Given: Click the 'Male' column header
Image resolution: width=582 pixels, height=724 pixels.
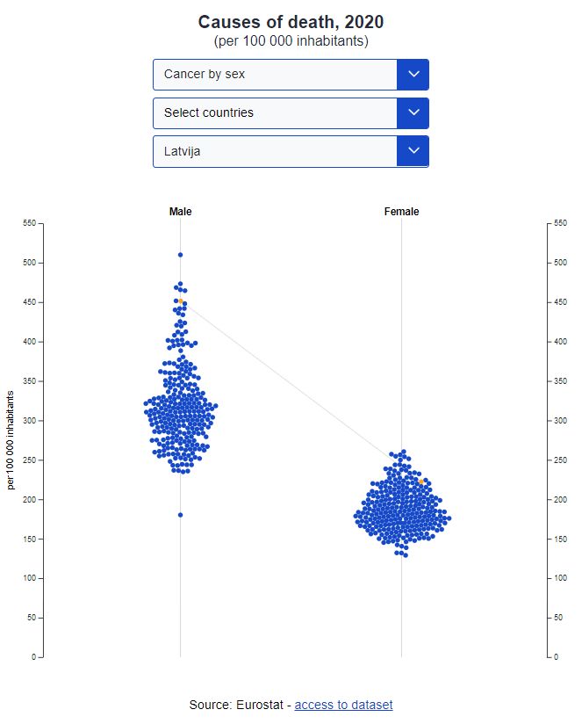Looking at the screenshot, I should [180, 212].
